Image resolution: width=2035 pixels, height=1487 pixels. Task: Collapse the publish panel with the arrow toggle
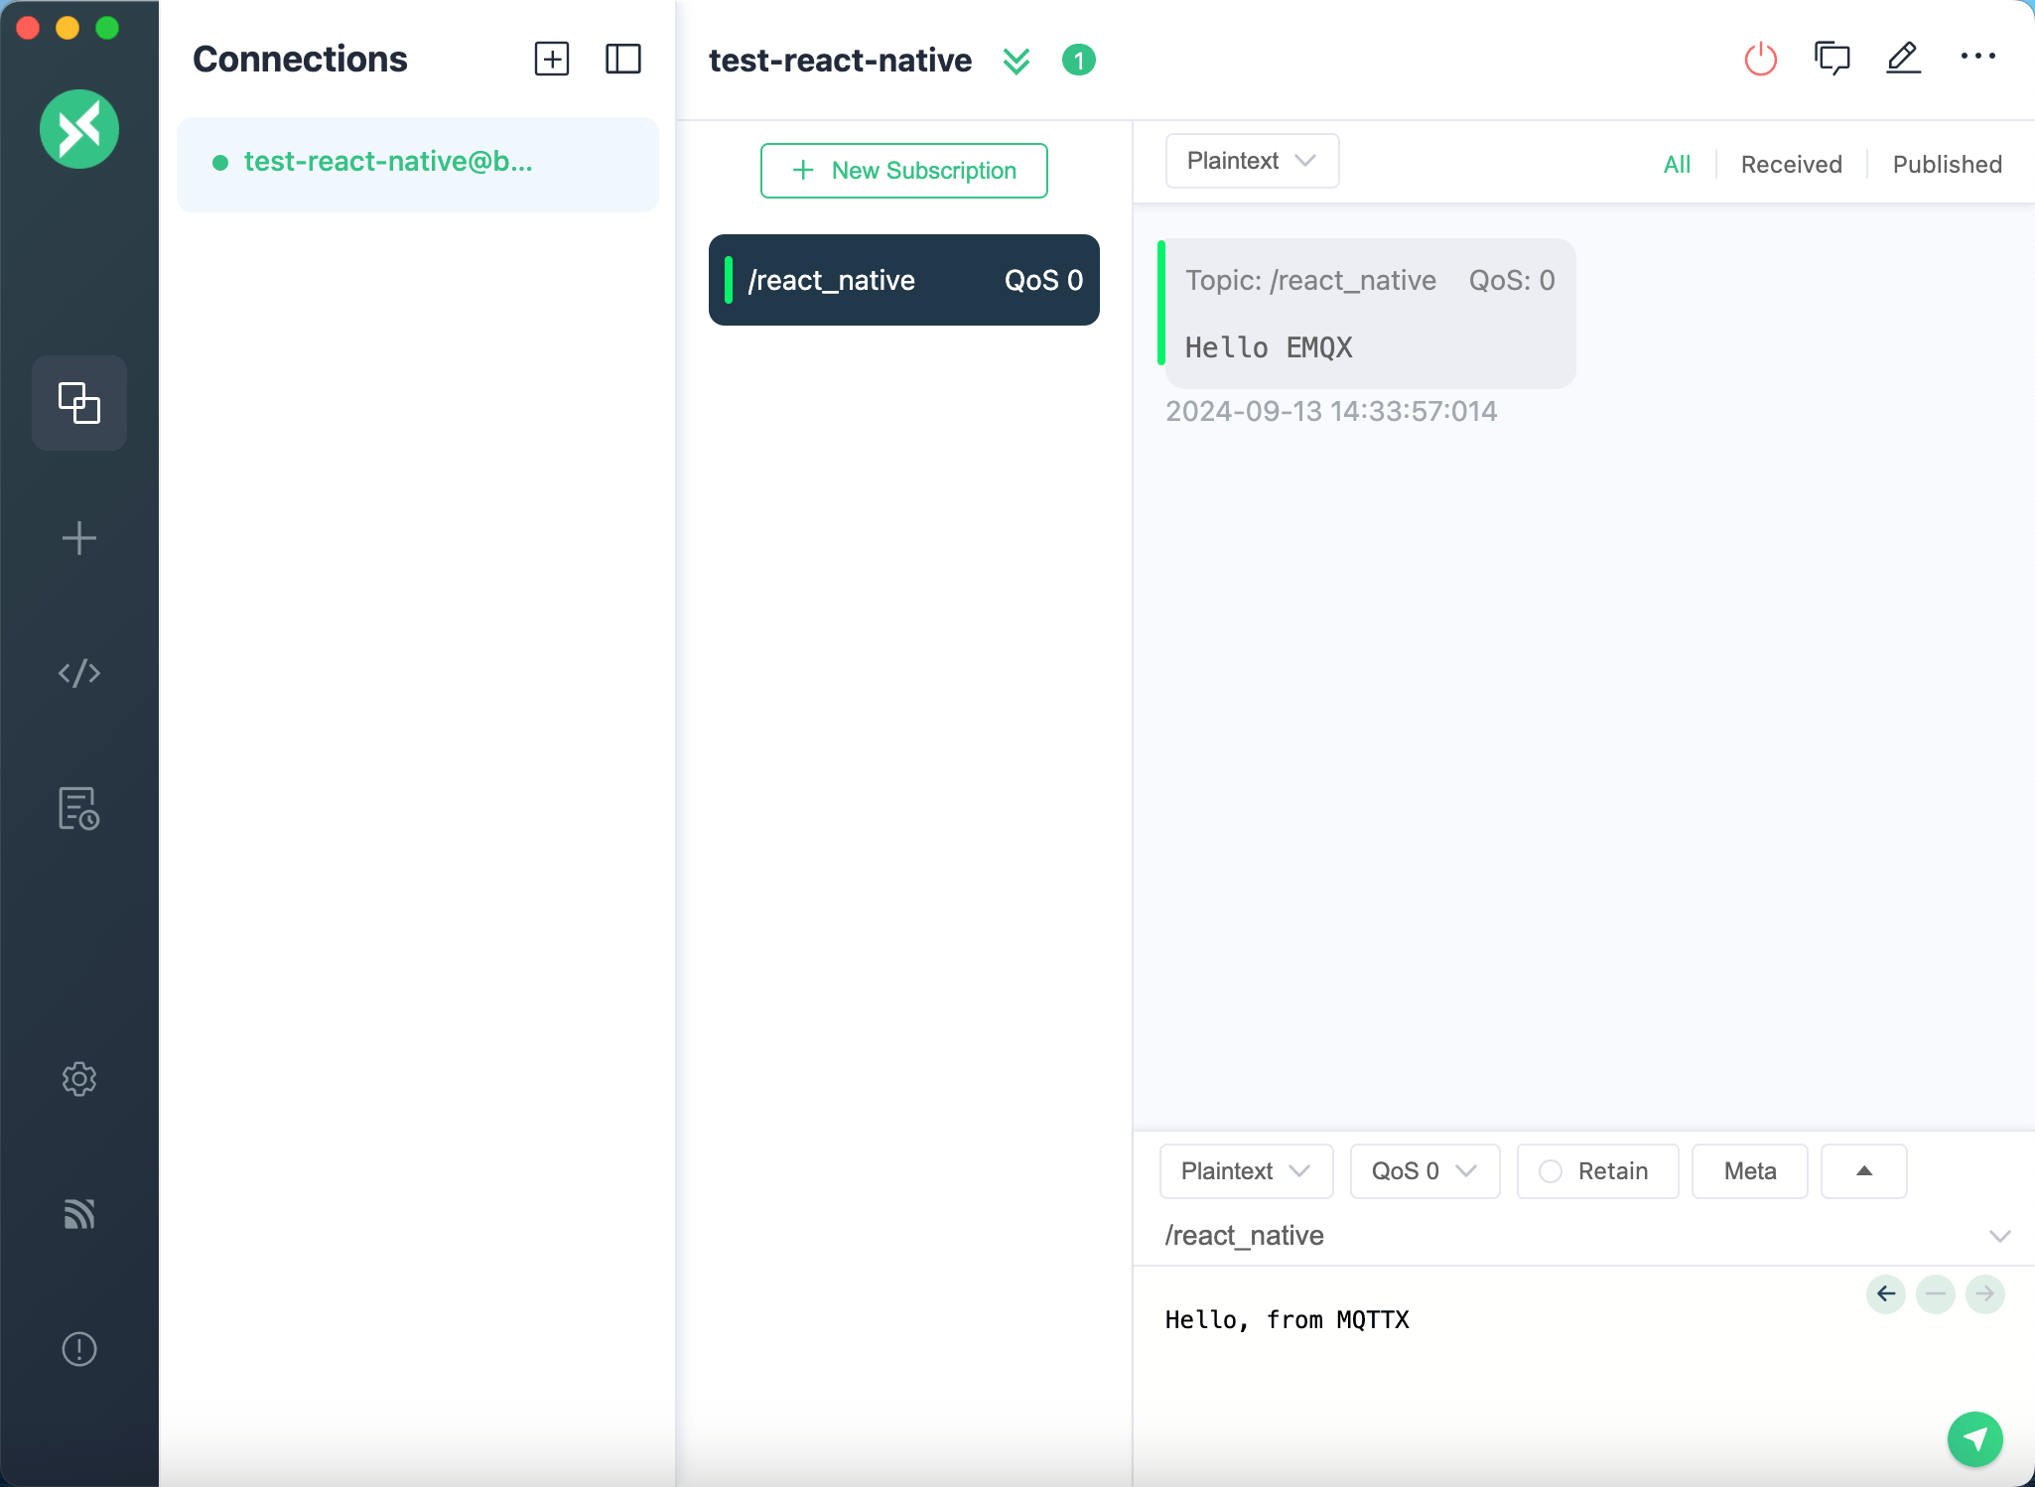1862,1171
